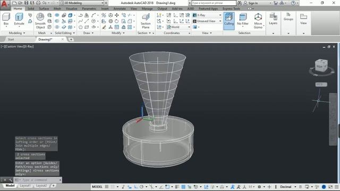Viewport: 340px width, 191px height.
Task: Activate the Extrude tool
Action: coord(19,19)
